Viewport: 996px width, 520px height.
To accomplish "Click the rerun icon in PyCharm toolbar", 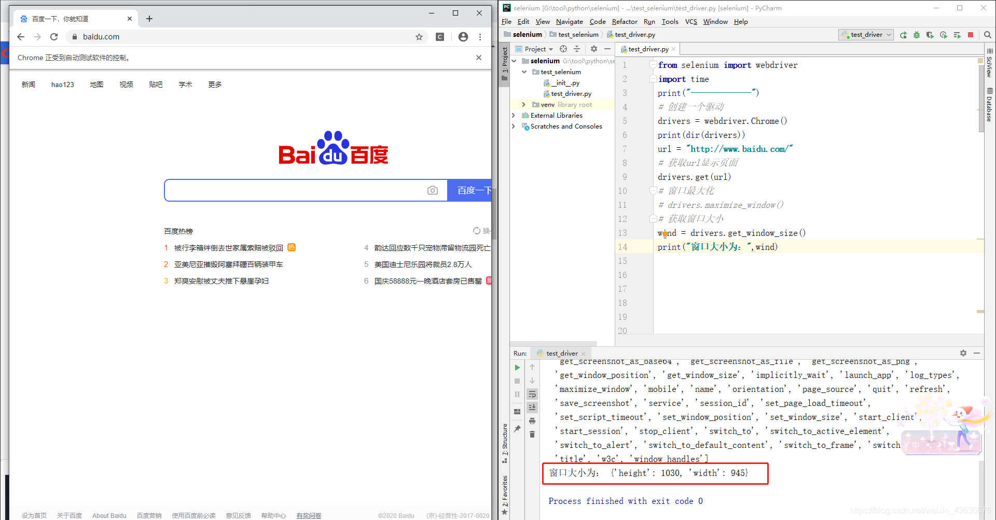I will (903, 35).
